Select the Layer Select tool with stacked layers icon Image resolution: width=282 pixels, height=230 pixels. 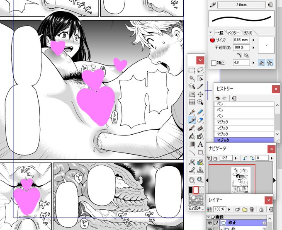[192, 87]
